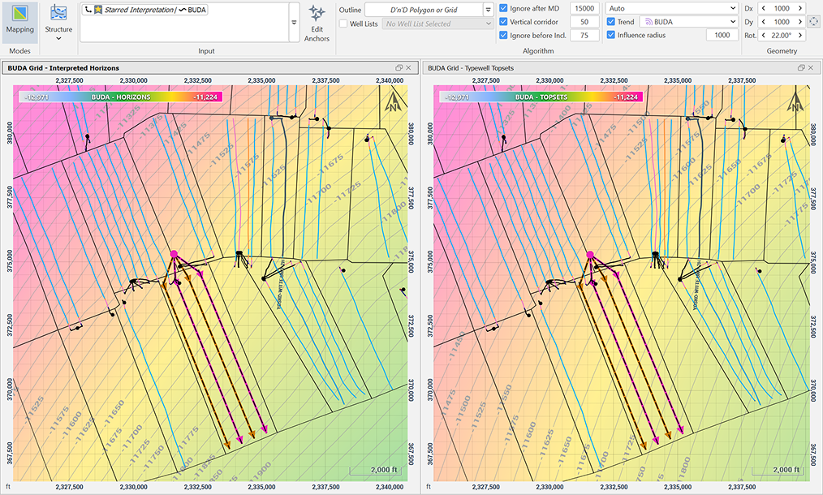Edit the Influence radius value 1000
The width and height of the screenshot is (823, 495).
[x=722, y=35]
